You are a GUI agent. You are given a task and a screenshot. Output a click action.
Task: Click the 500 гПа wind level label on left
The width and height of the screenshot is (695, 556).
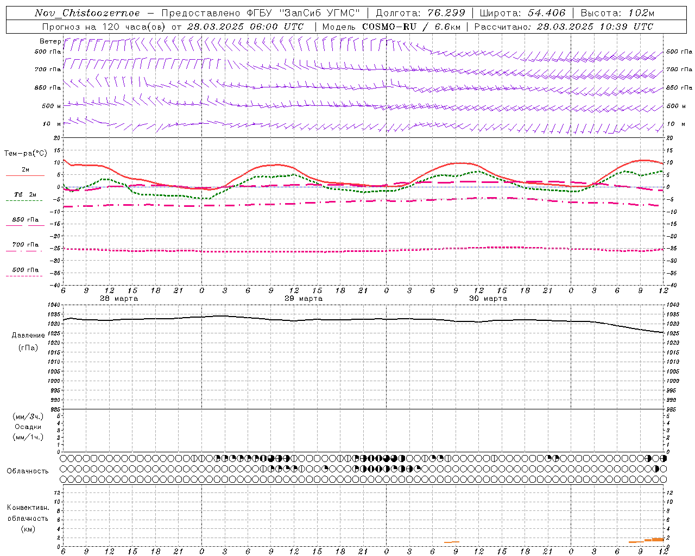[48, 52]
